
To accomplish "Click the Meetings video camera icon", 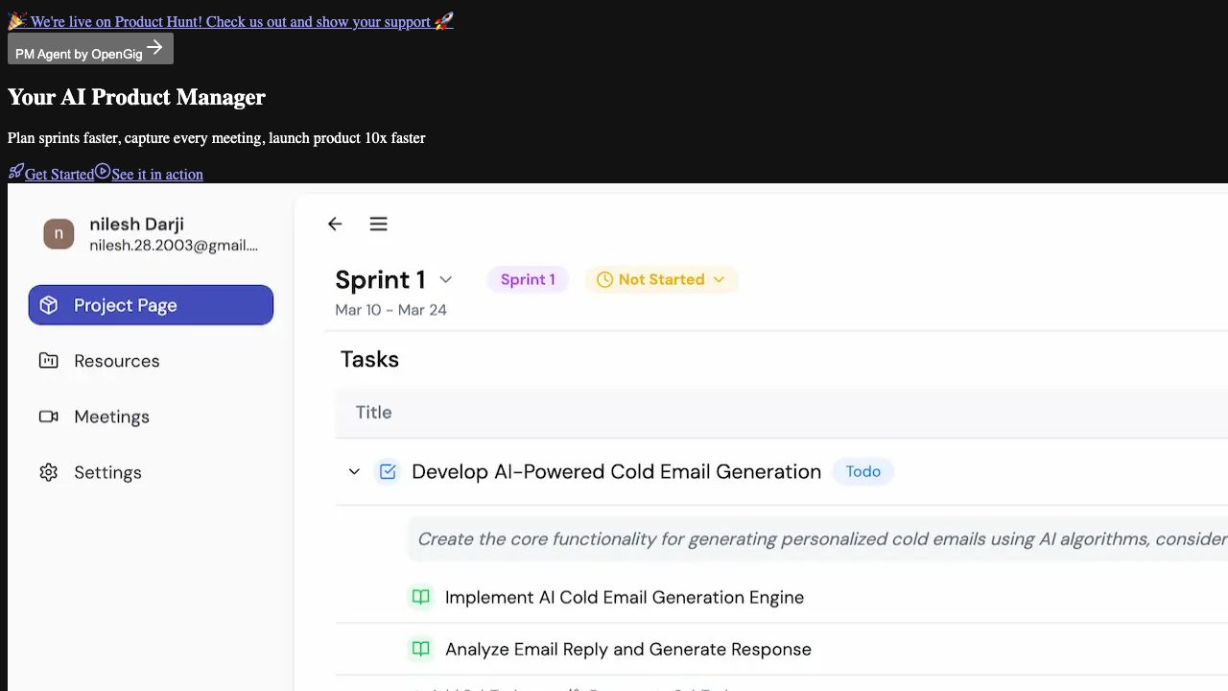I will pos(48,417).
